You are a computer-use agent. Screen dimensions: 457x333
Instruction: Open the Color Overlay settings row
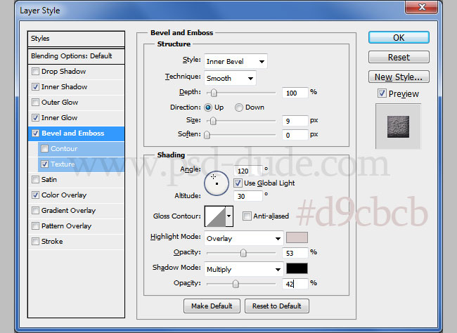76,195
